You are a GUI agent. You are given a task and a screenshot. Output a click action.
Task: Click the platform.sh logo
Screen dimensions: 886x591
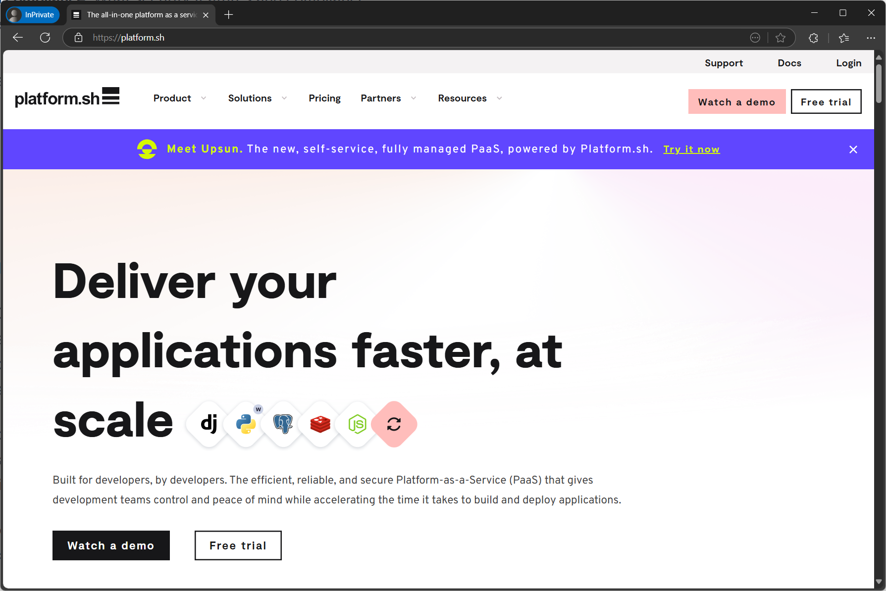pos(67,98)
